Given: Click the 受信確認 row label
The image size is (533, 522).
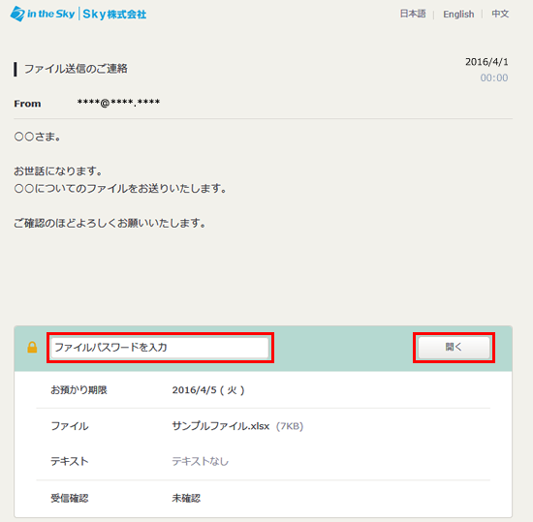Looking at the screenshot, I should tap(70, 498).
